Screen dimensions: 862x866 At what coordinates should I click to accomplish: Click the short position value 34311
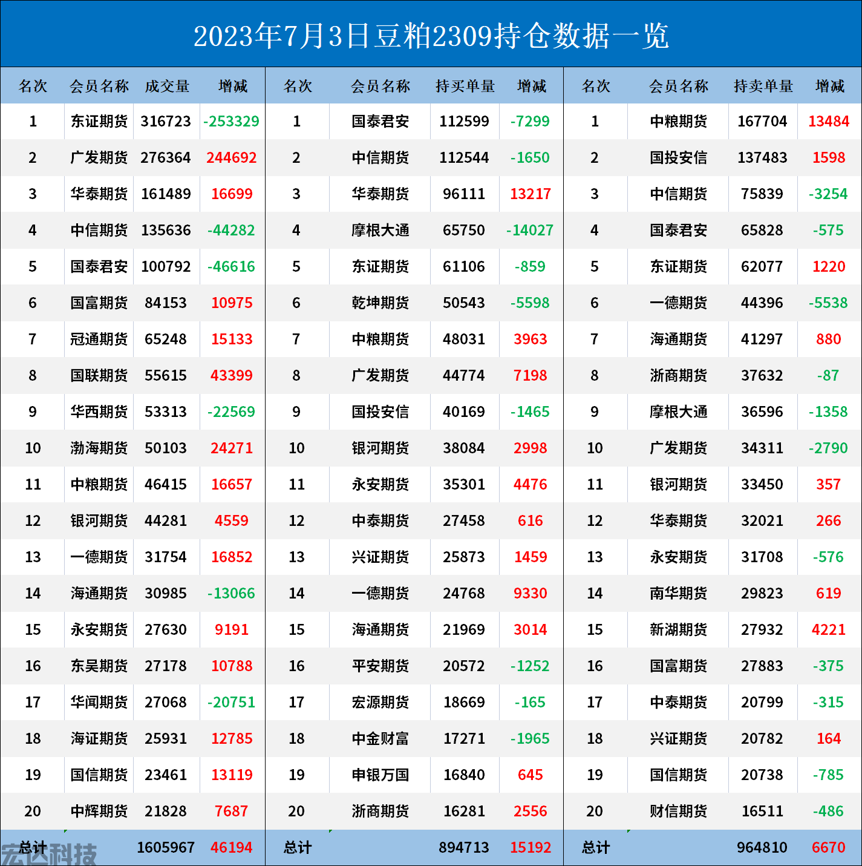pos(762,448)
